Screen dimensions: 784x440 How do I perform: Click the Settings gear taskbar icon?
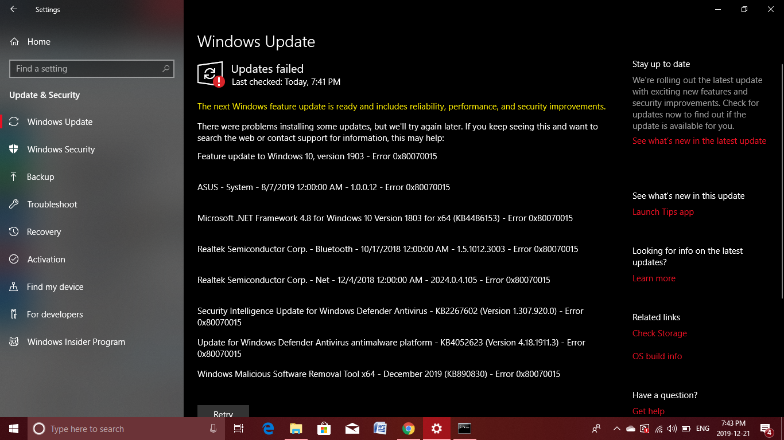point(437,429)
